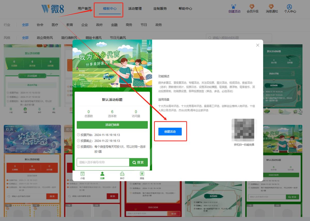Choose the 政企商务风 style filter

(x=45, y=38)
